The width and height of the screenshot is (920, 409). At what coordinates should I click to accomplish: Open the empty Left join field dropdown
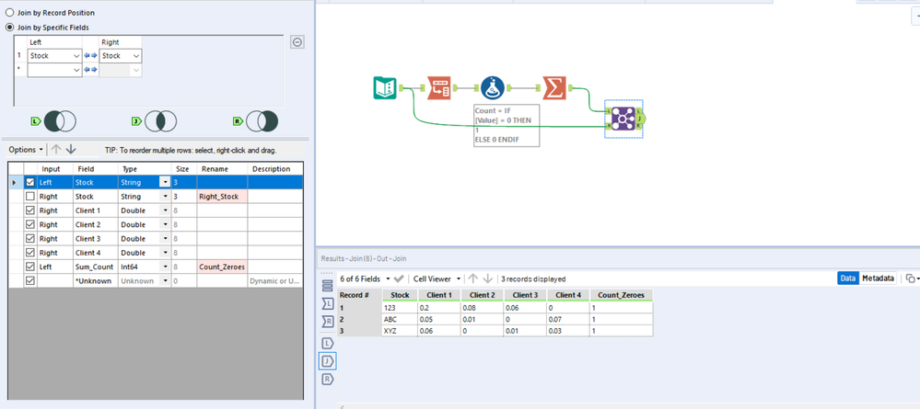(76, 70)
